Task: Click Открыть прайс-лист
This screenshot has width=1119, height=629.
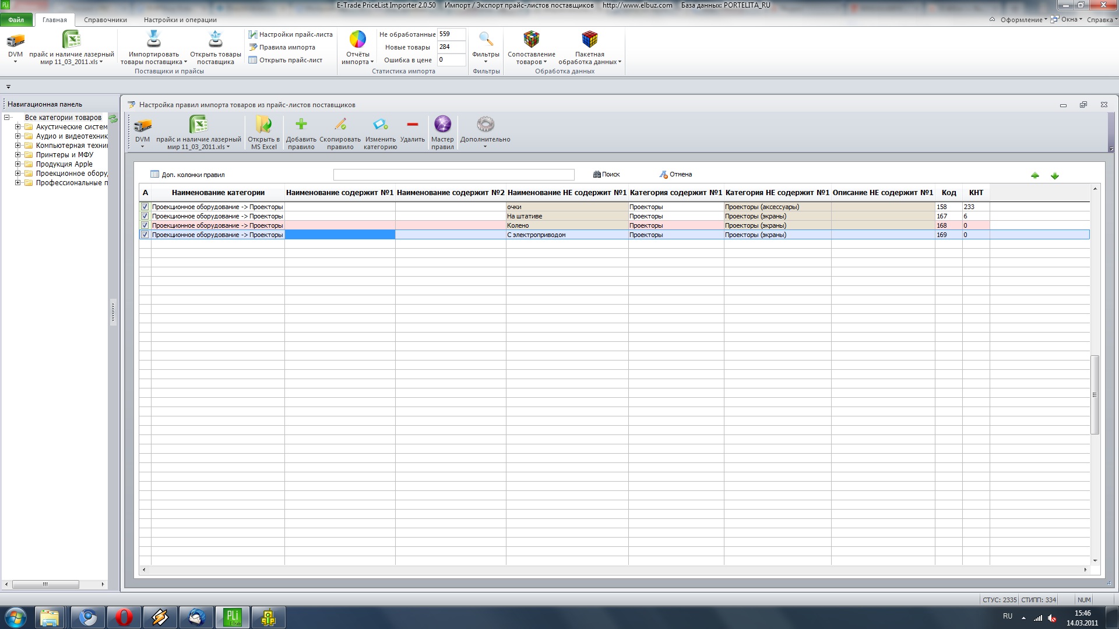Action: tap(286, 60)
